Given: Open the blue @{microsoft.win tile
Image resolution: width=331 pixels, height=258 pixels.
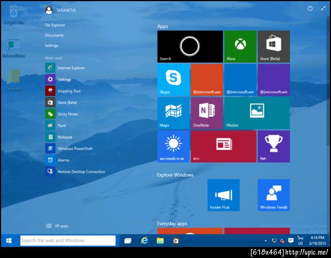Looking at the screenshot, I should pyautogui.click(x=240, y=80).
